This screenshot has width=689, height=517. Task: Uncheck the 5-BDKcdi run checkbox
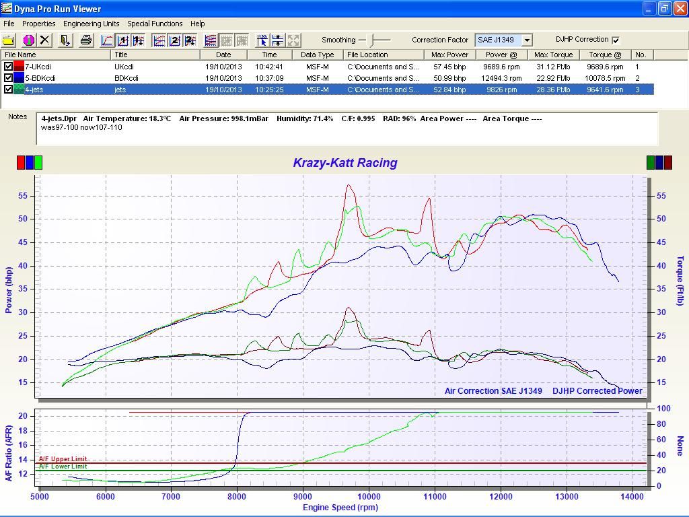coord(8,78)
